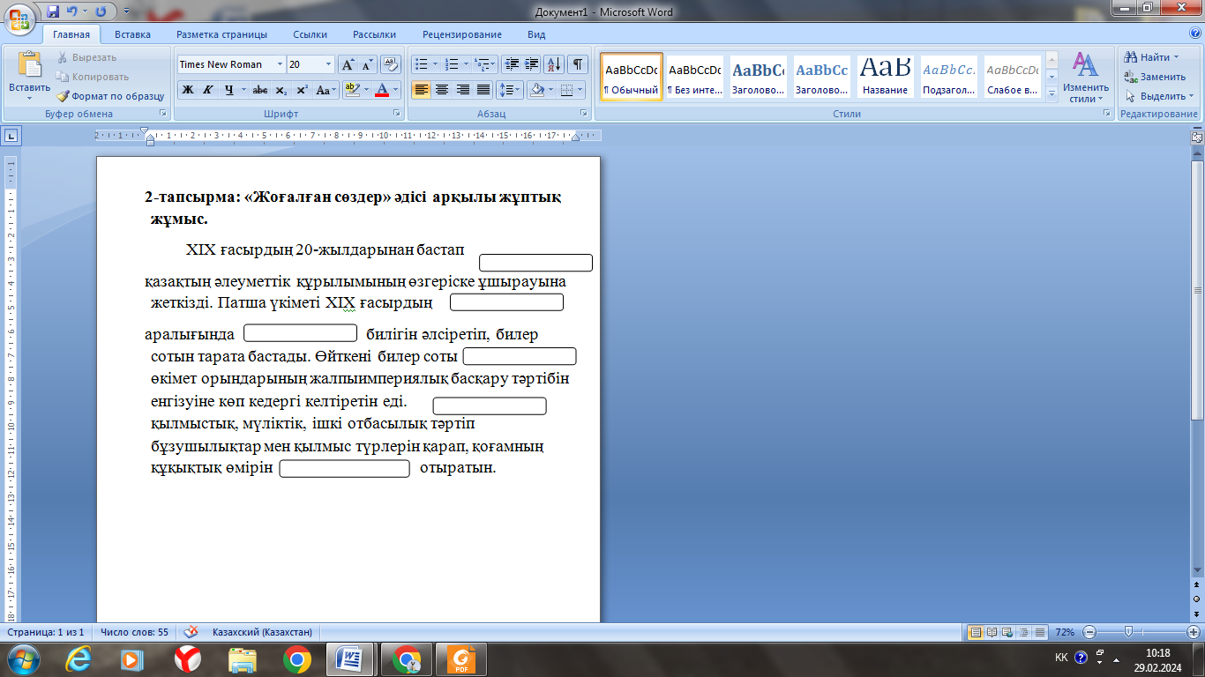The height and width of the screenshot is (677, 1205).
Task: Toggle strikethrough formatting
Action: pyautogui.click(x=259, y=90)
